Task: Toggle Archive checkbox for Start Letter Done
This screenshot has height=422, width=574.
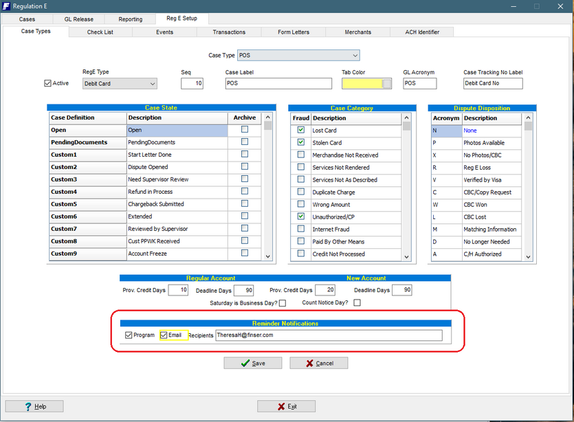Action: 245,154
